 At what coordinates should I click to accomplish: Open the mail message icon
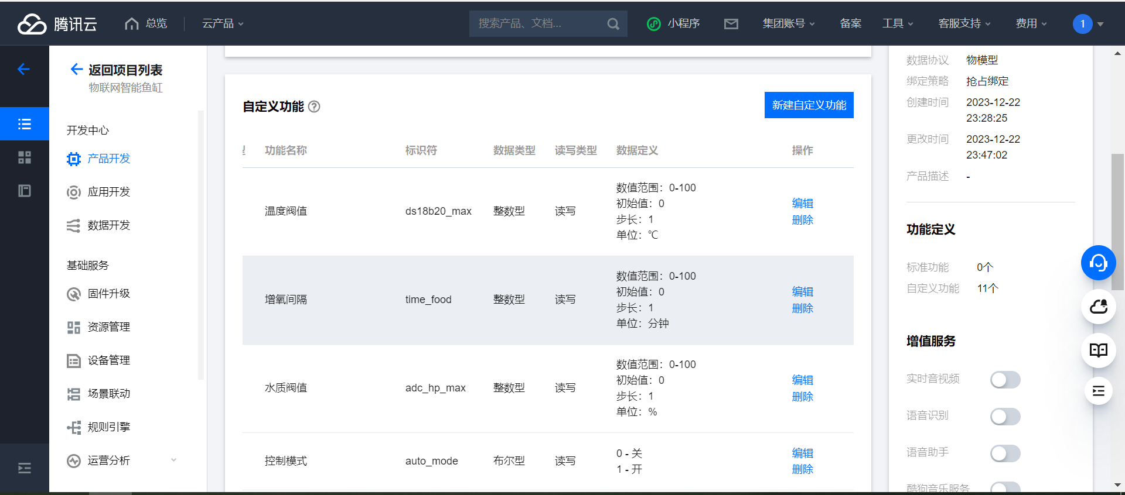click(x=731, y=24)
